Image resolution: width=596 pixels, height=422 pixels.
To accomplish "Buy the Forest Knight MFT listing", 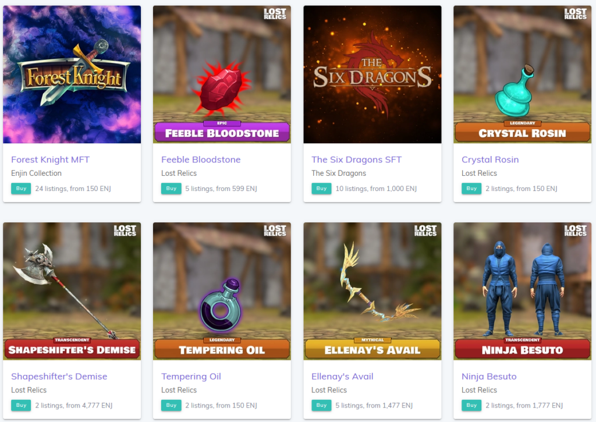I will pos(21,189).
